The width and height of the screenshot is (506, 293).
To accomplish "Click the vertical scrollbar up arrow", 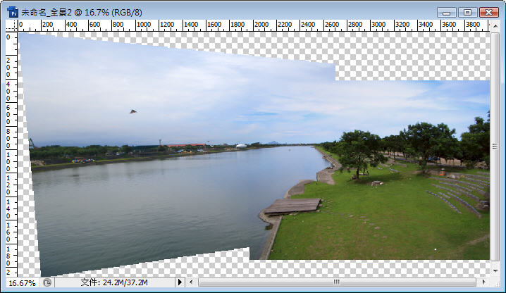I will point(495,25).
